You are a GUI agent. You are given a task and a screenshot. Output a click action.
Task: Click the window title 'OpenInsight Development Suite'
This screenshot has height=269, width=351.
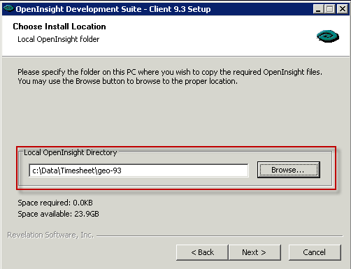(78, 9)
